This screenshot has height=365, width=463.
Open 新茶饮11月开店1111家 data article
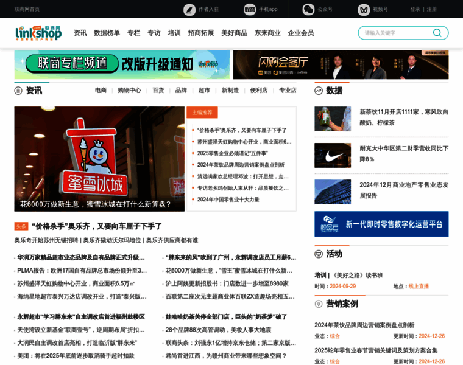(x=404, y=117)
